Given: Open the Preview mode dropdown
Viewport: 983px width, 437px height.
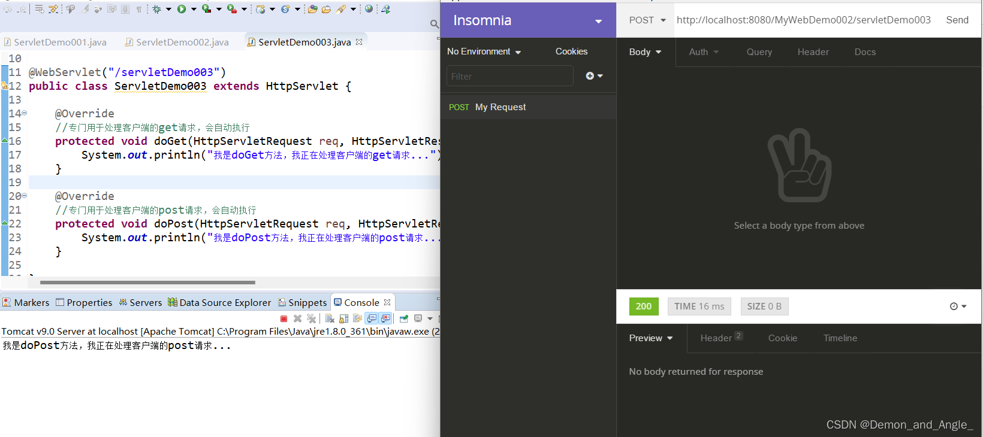Looking at the screenshot, I should pyautogui.click(x=650, y=338).
